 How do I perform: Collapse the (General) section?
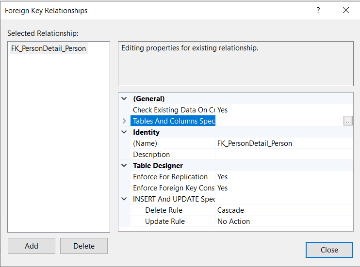124,99
